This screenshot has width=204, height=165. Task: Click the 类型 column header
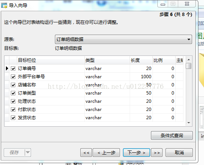pyautogui.click(x=107, y=60)
